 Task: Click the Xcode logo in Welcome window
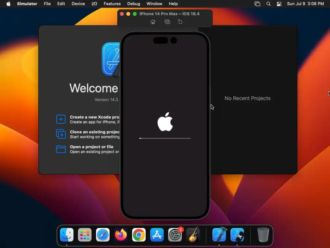tap(111, 59)
